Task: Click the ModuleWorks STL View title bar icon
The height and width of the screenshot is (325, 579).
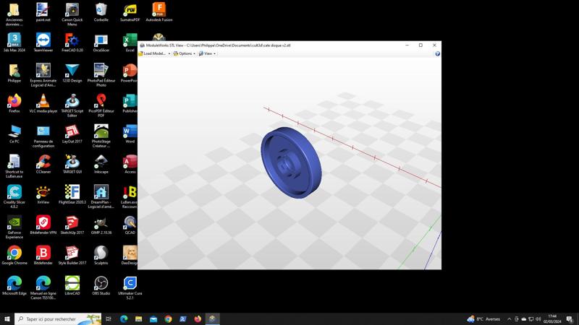Action: [x=142, y=45]
